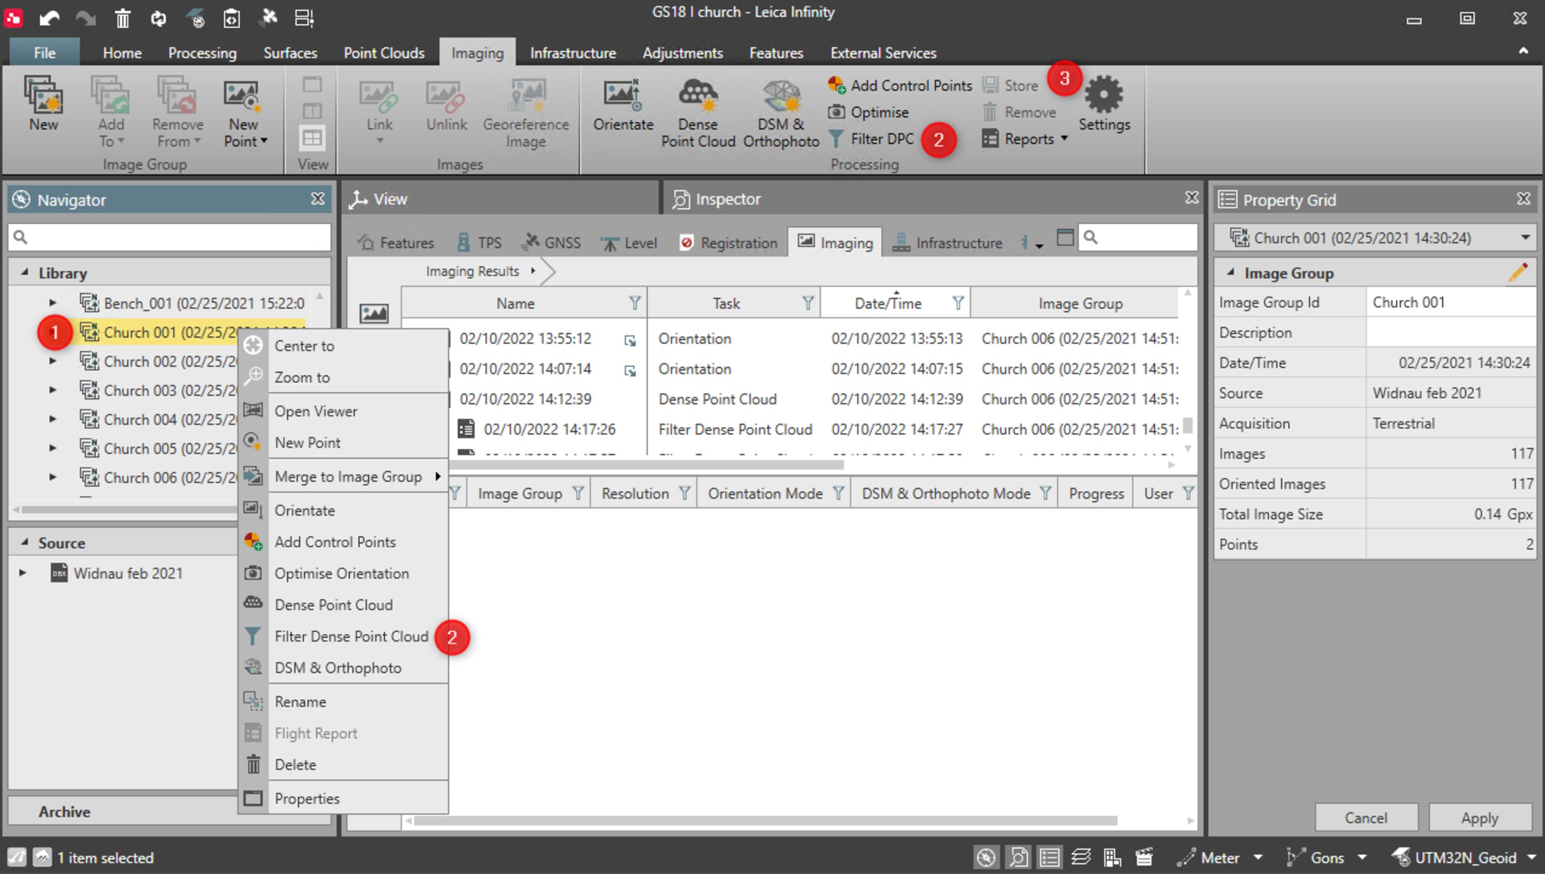The image size is (1545, 874).
Task: Click the Inspector layout window icon
Action: point(1065,238)
